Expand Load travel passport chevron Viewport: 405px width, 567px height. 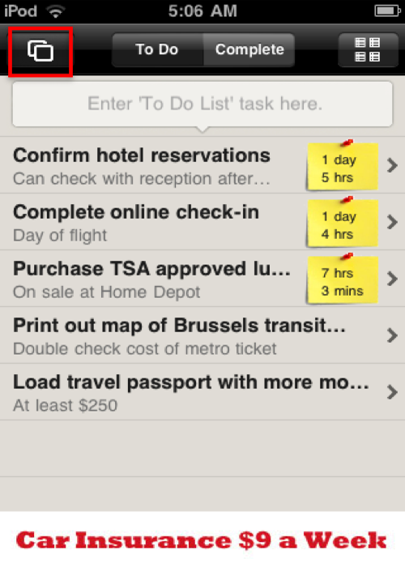pos(392,392)
